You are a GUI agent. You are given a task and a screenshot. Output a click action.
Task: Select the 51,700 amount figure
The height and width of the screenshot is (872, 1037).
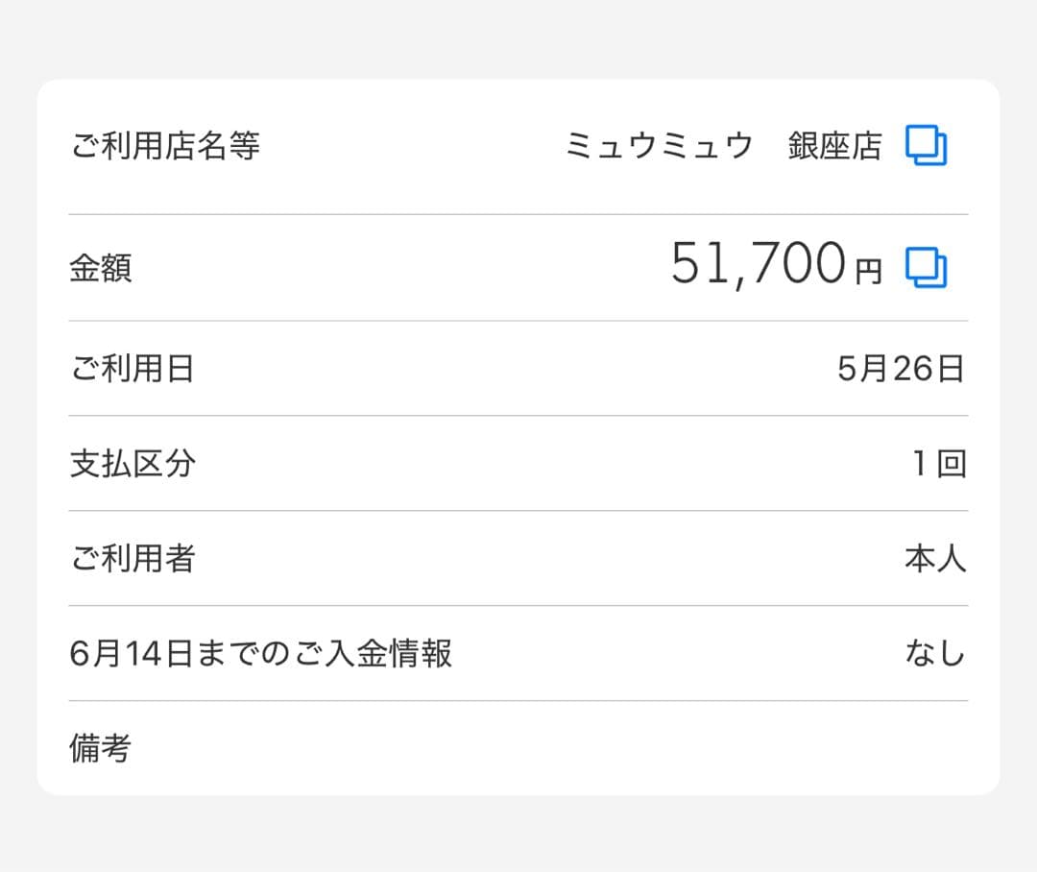pos(758,264)
